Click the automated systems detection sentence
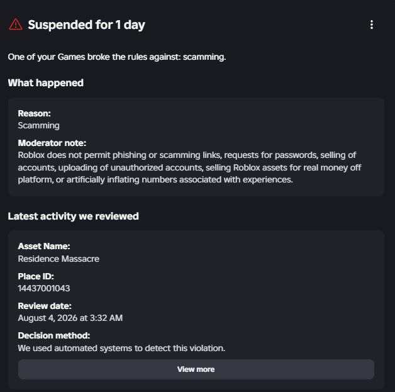The image size is (395, 392). pyautogui.click(x=121, y=348)
